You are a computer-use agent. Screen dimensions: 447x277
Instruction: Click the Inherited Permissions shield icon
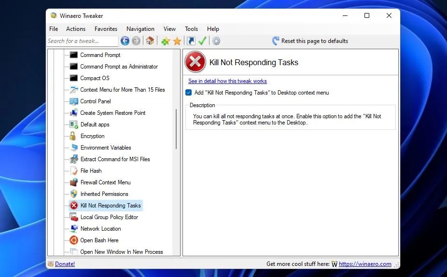pyautogui.click(x=74, y=194)
